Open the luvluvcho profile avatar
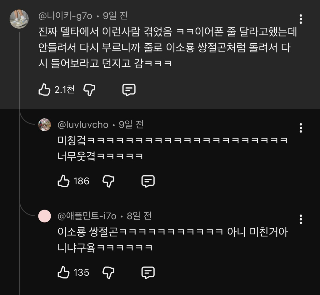The image size is (320, 295). (x=45, y=125)
